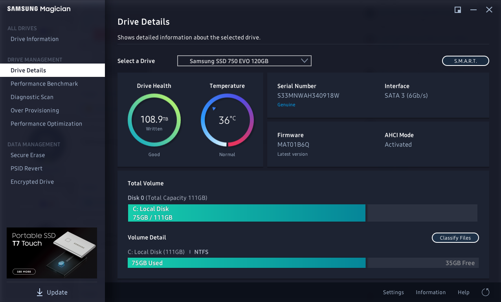Screen dimensions: 501x302
Task: Click the Temperature circular gauge
Action: (x=227, y=120)
